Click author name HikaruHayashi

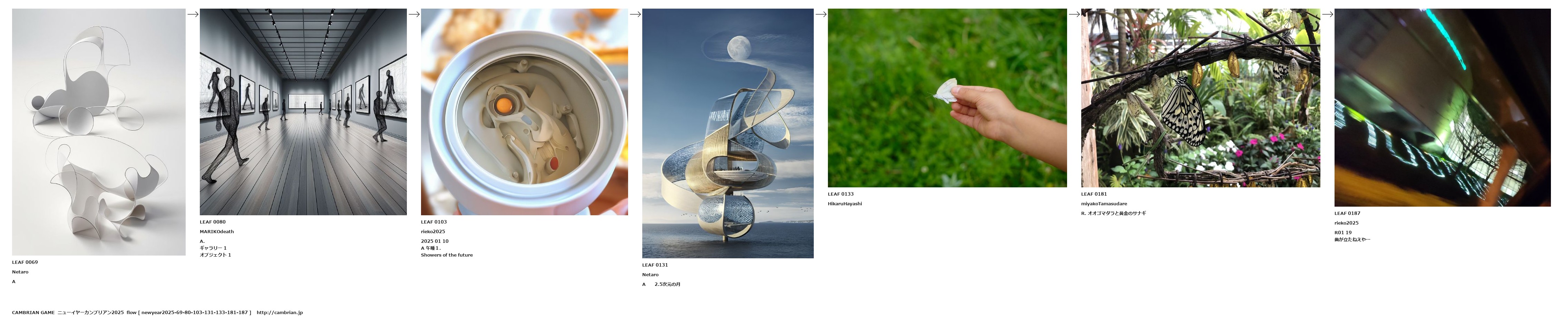[844, 204]
